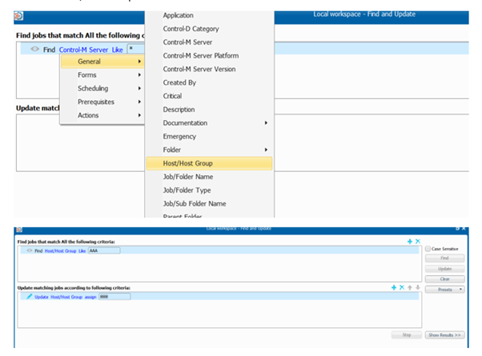The width and height of the screenshot is (482, 356).
Task: Click Host/Host Group link in the Update criteria row
Action: tap(66, 297)
